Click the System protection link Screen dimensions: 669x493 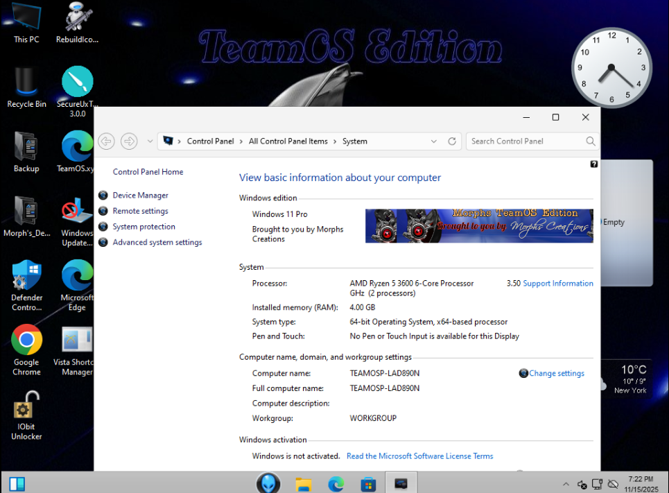144,227
